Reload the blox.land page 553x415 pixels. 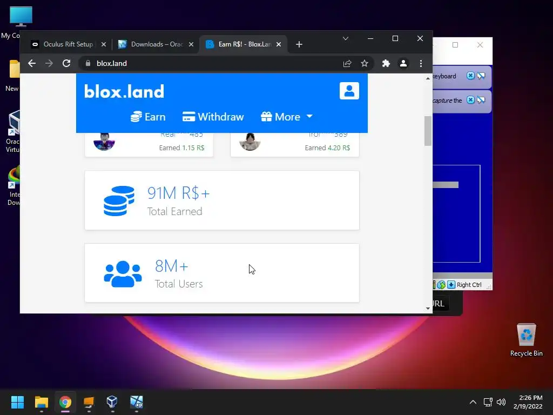(66, 64)
